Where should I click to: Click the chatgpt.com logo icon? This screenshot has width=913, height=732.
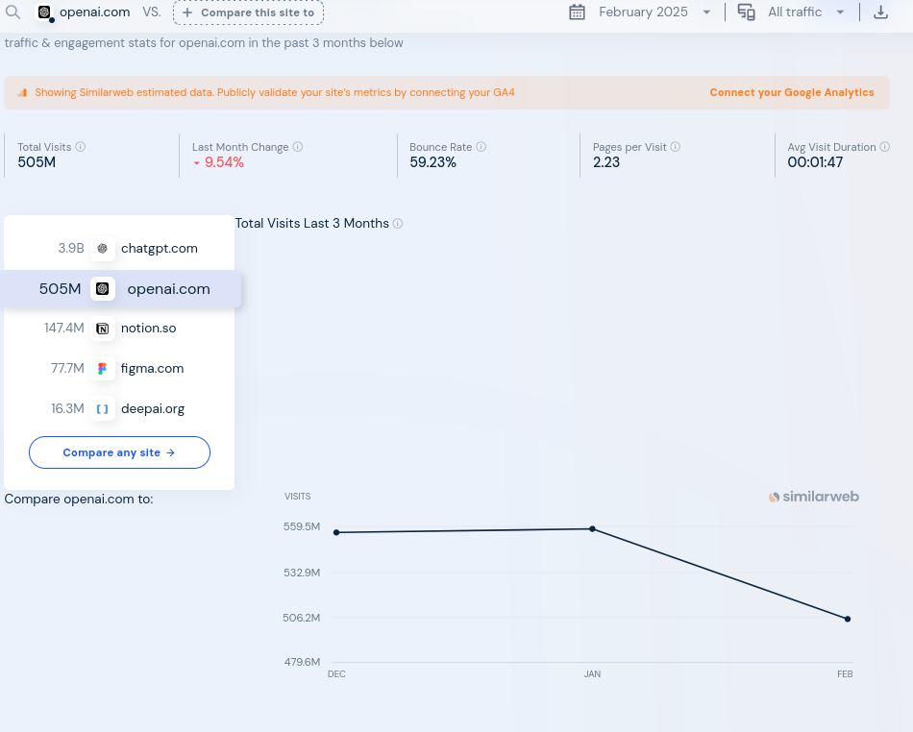pyautogui.click(x=103, y=249)
